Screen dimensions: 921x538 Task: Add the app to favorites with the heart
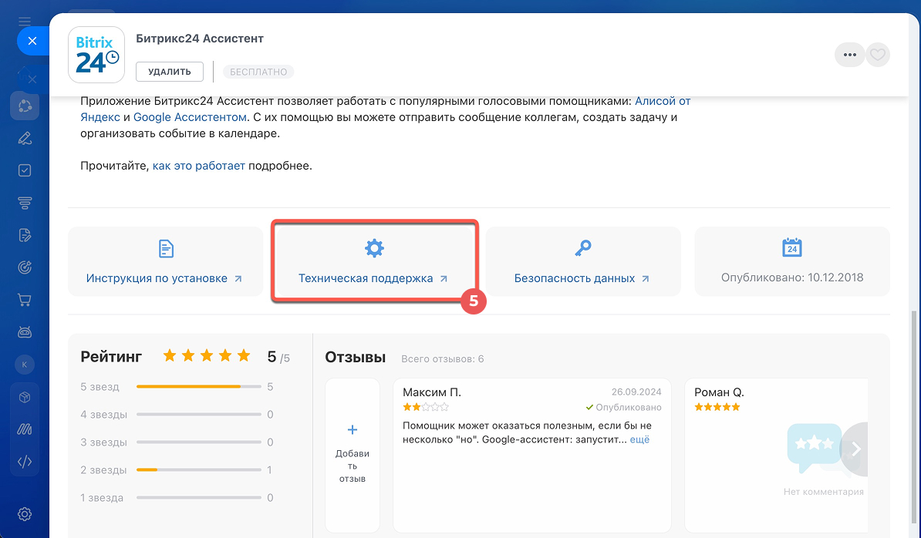[x=878, y=55]
